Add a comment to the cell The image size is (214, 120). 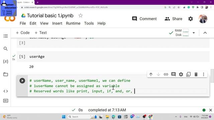point(173,74)
